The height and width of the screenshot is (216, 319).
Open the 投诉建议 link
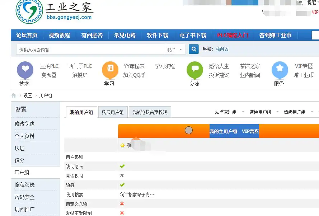tap(219, 75)
